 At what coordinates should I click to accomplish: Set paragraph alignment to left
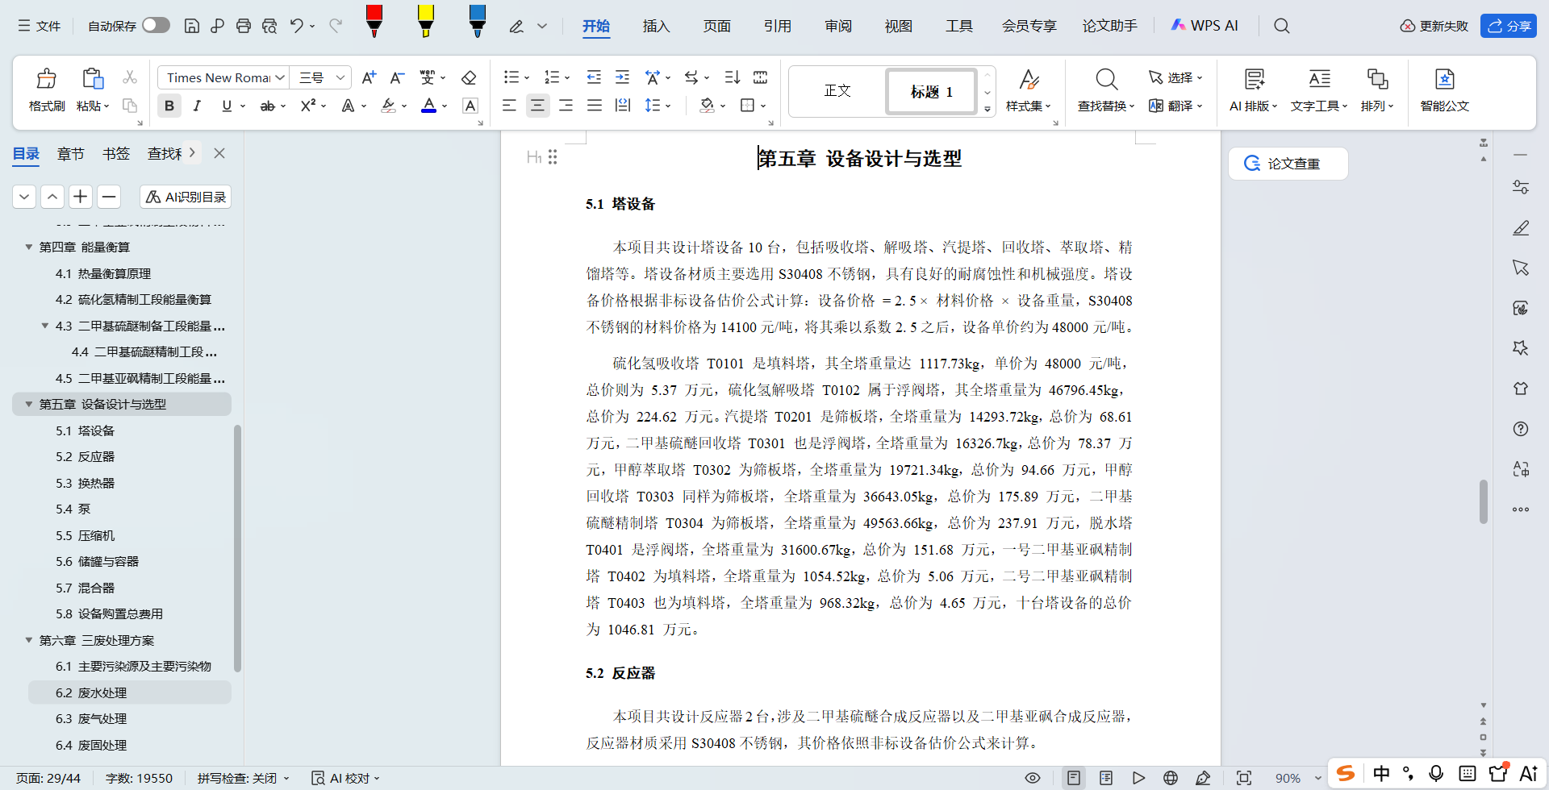coord(509,106)
